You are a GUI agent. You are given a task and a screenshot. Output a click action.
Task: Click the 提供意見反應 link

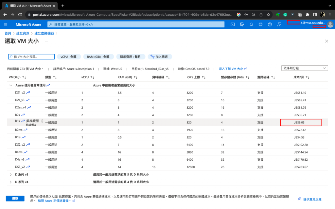tap(310, 199)
